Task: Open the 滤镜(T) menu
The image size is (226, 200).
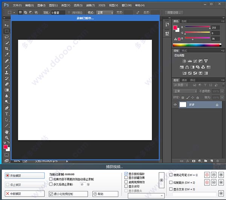Action: (x=90, y=5)
